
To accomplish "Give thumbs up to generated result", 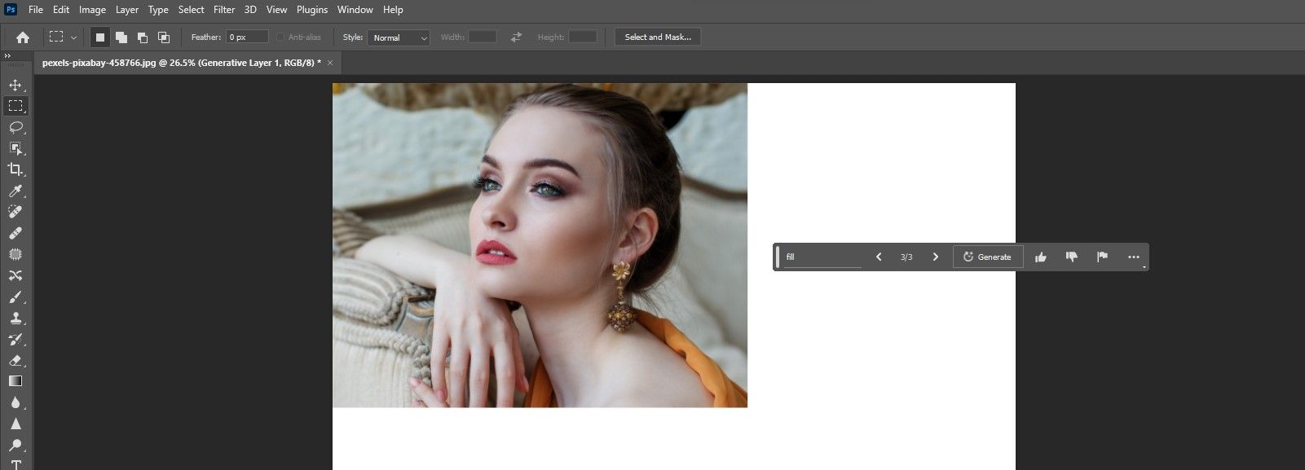I will pos(1041,257).
